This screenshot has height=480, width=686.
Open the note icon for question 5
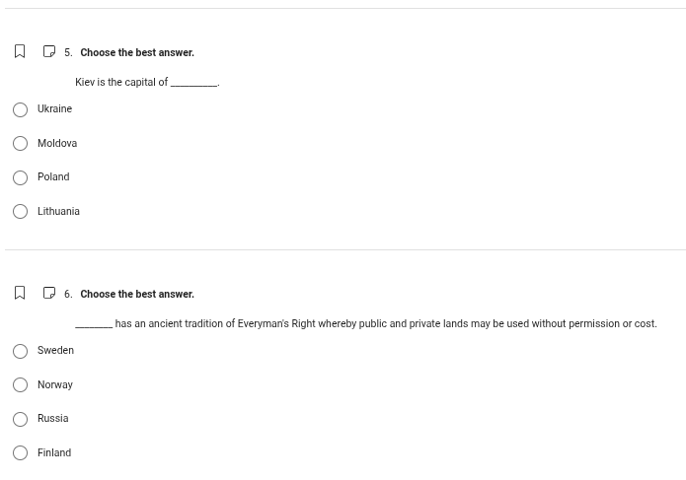pyautogui.click(x=49, y=51)
